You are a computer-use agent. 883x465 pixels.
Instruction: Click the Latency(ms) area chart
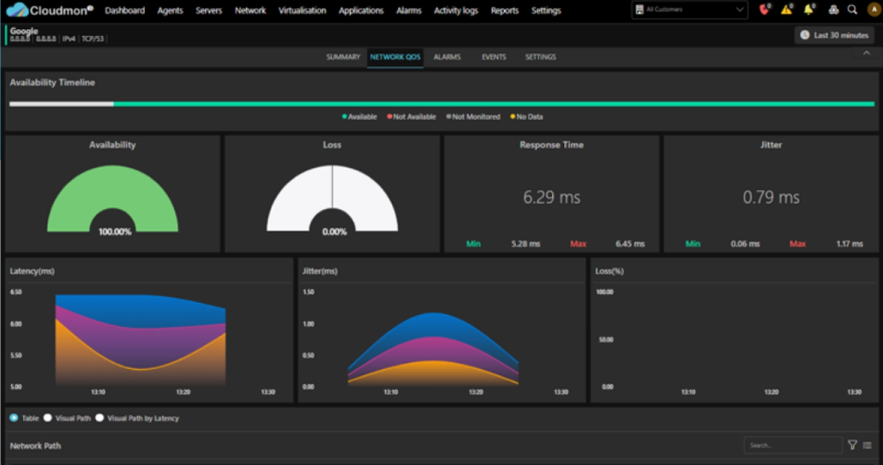click(141, 340)
